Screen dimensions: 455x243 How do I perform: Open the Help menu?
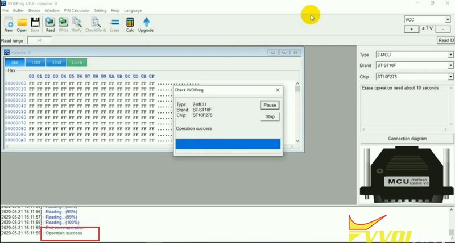pos(115,10)
